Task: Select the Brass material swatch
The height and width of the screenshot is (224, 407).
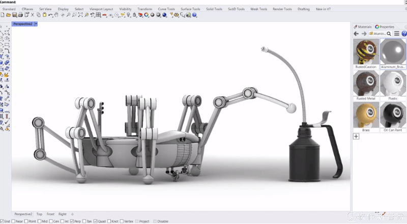Action: click(x=366, y=115)
